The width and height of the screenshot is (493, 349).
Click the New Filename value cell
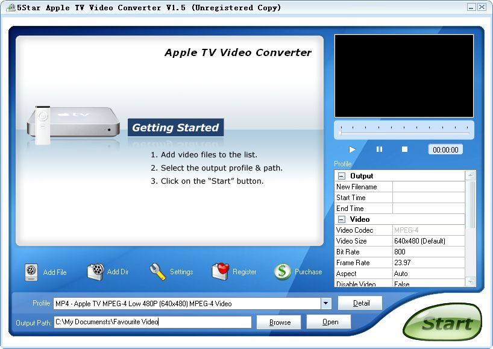[429, 187]
